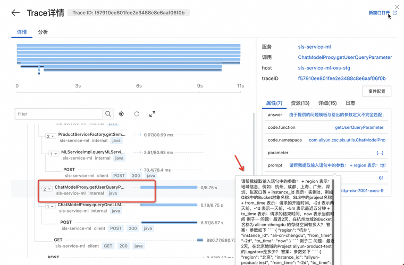Select the POST span with 8.57/8.57 s

(66, 222)
